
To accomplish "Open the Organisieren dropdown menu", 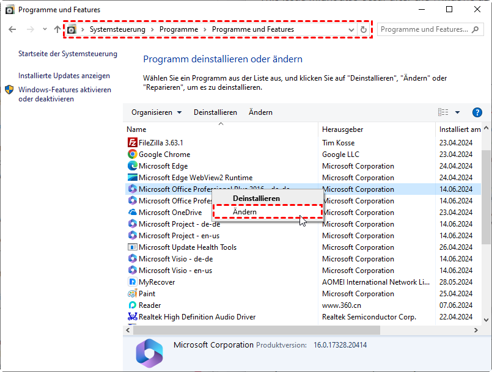I will coord(156,112).
